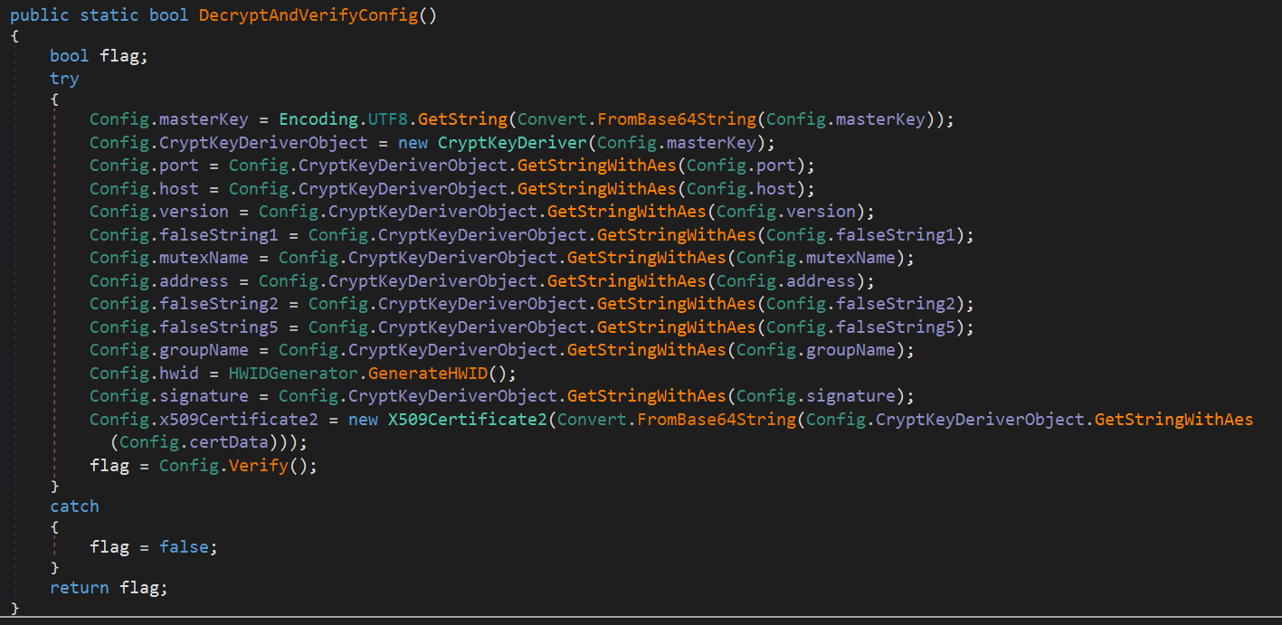The width and height of the screenshot is (1282, 625).
Task: Click 'X509Certificate2' constructor after new keyword
Action: tap(467, 420)
